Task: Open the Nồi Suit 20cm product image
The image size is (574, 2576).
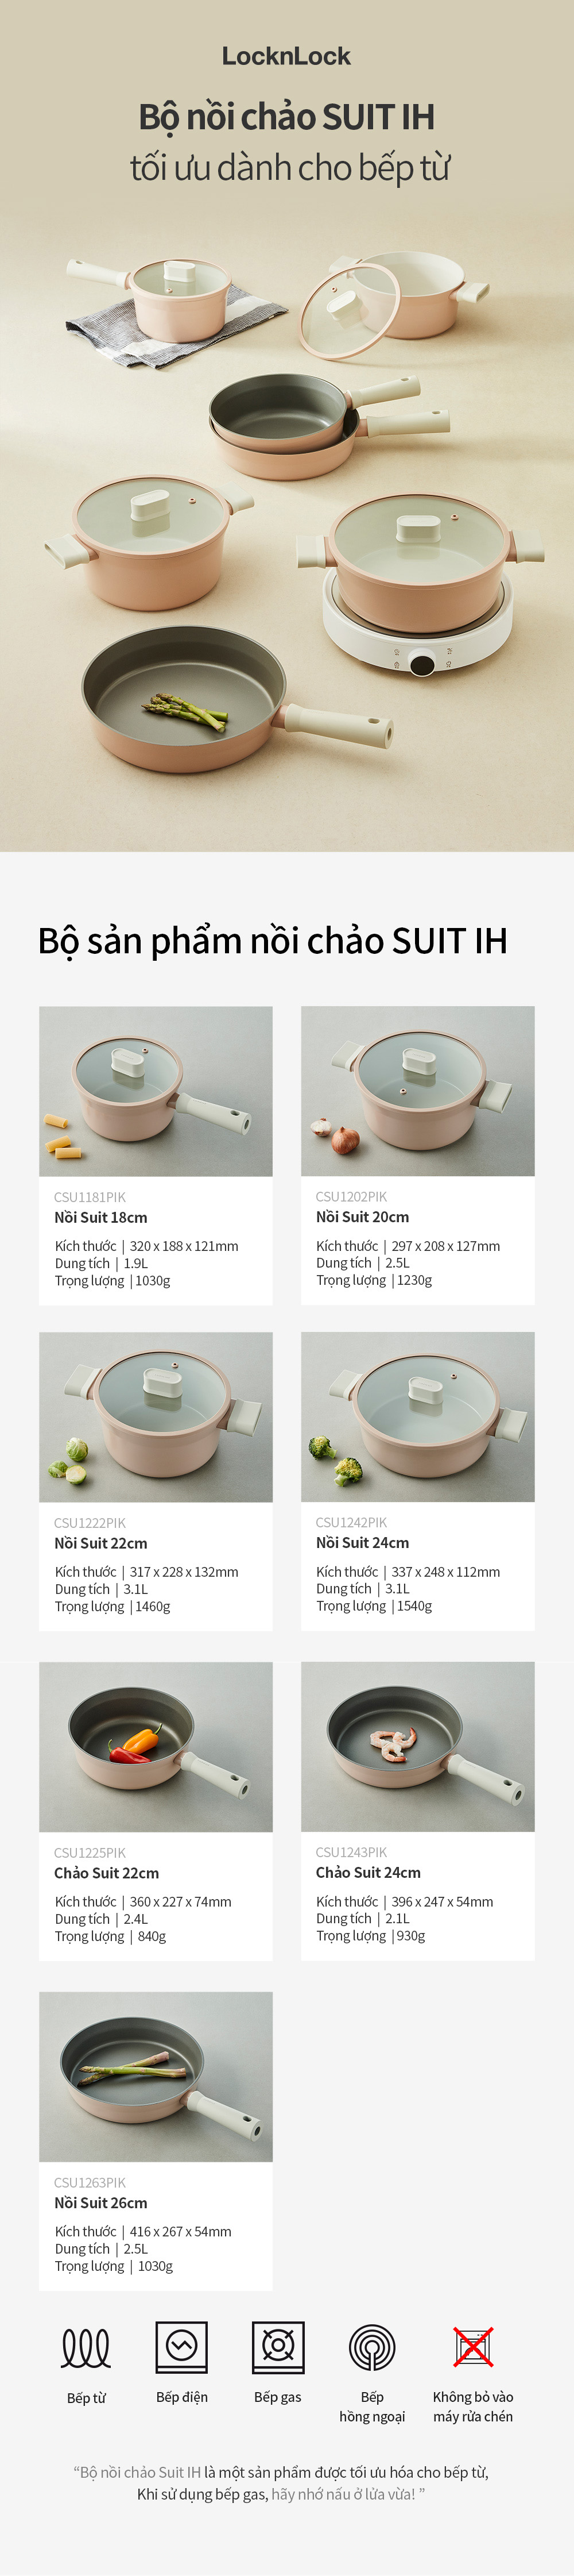Action: point(417,1091)
